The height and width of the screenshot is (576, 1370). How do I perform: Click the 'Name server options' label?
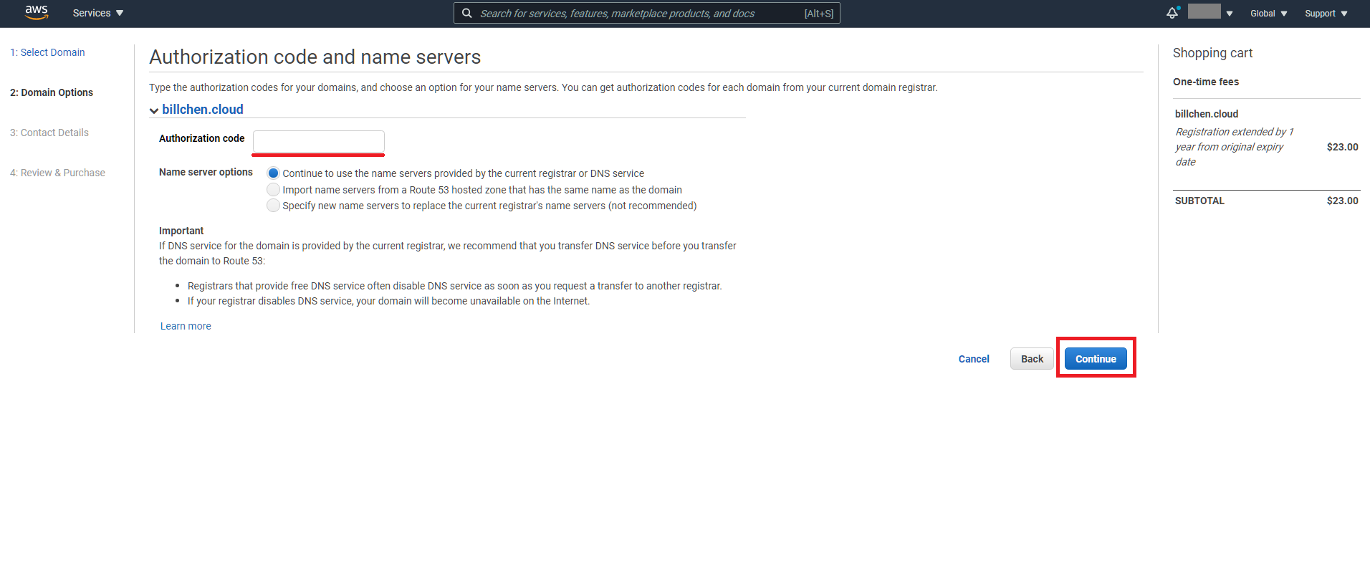[206, 172]
